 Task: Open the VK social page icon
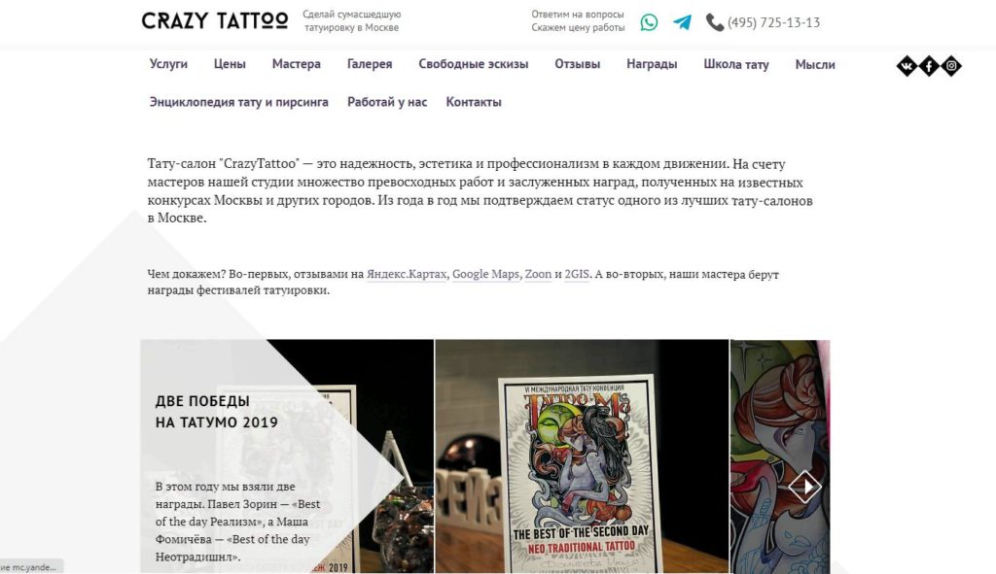tap(907, 65)
